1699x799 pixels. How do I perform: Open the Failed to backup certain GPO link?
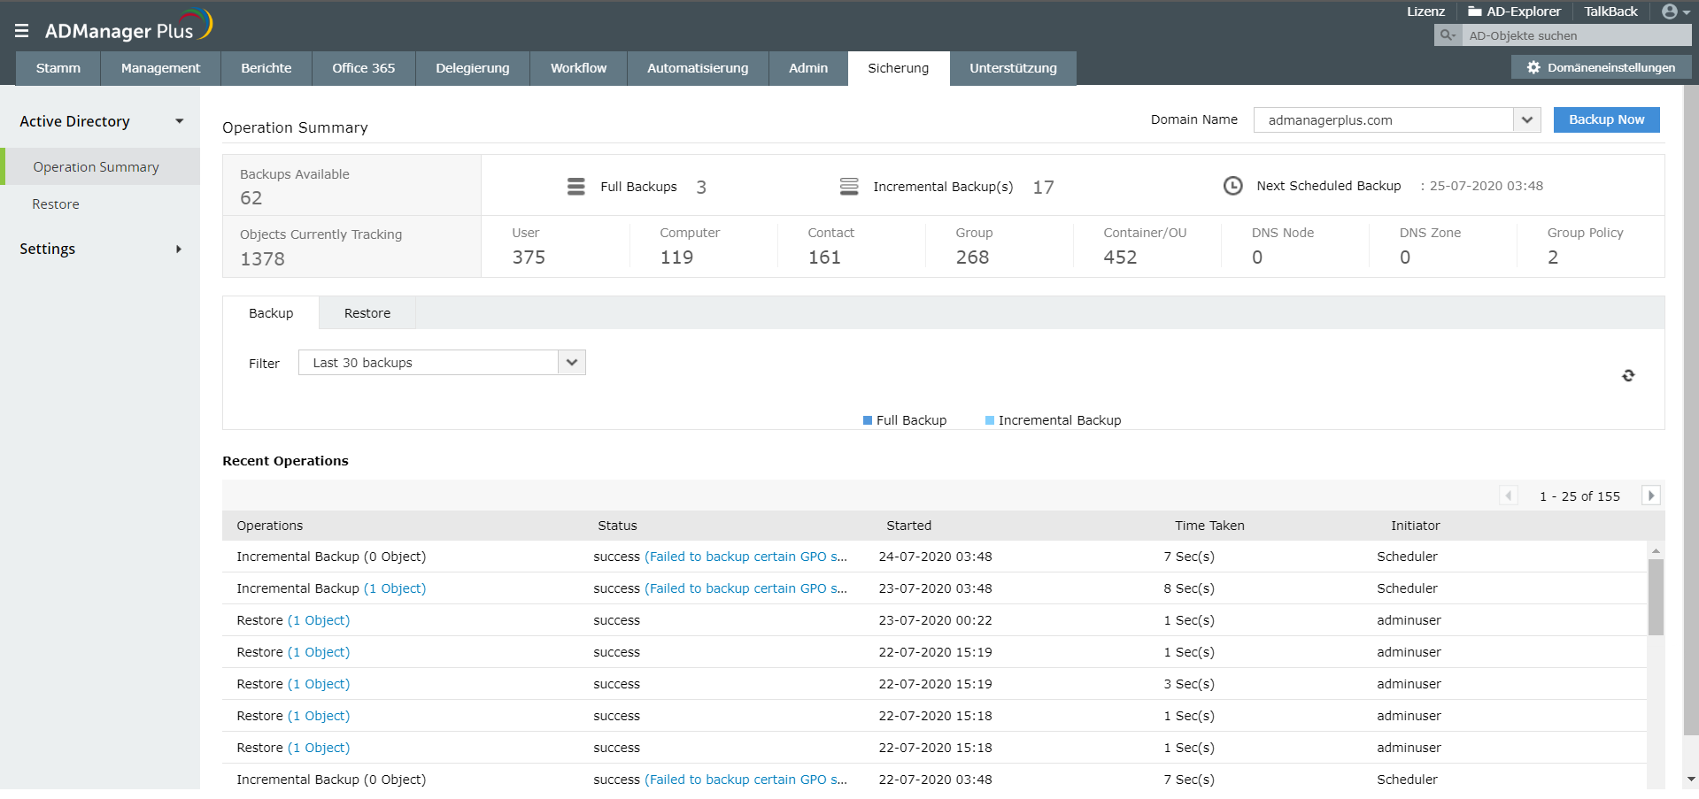pos(745,556)
